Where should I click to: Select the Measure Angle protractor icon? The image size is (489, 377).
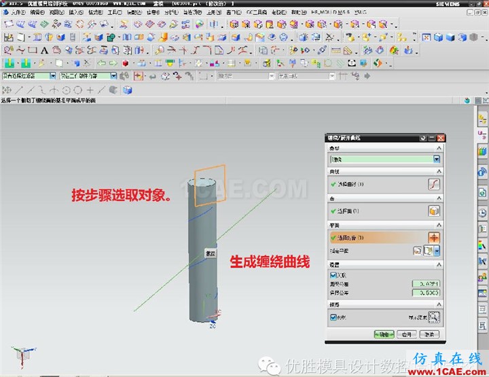point(348,50)
